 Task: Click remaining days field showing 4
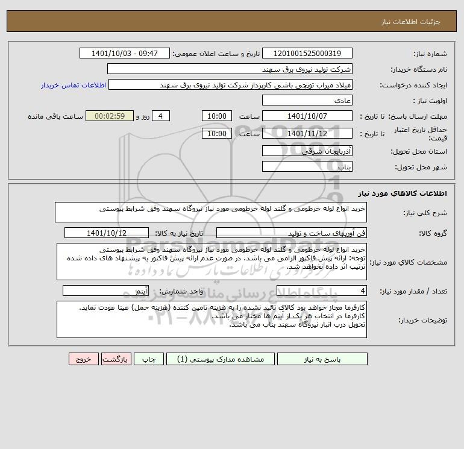[x=161, y=116]
